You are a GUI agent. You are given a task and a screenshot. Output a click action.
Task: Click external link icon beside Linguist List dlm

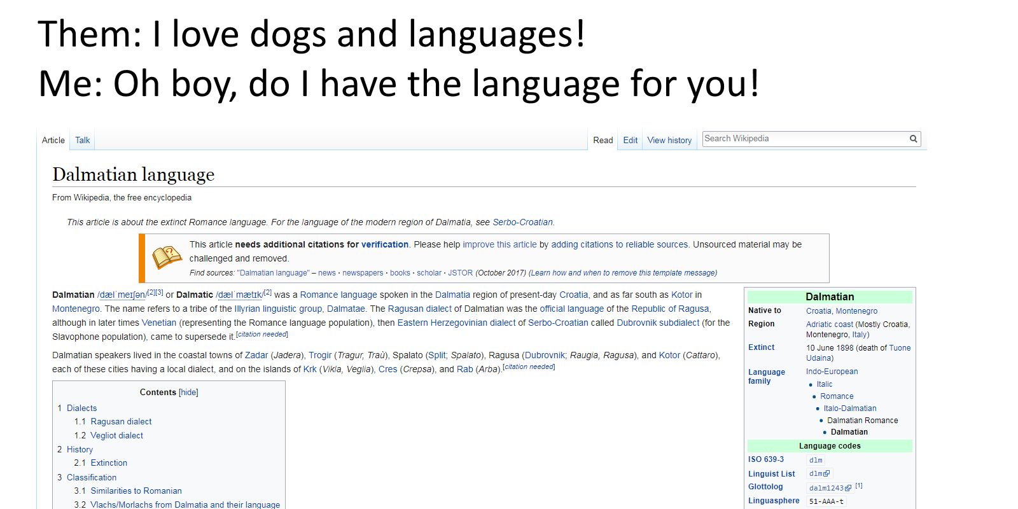click(826, 474)
